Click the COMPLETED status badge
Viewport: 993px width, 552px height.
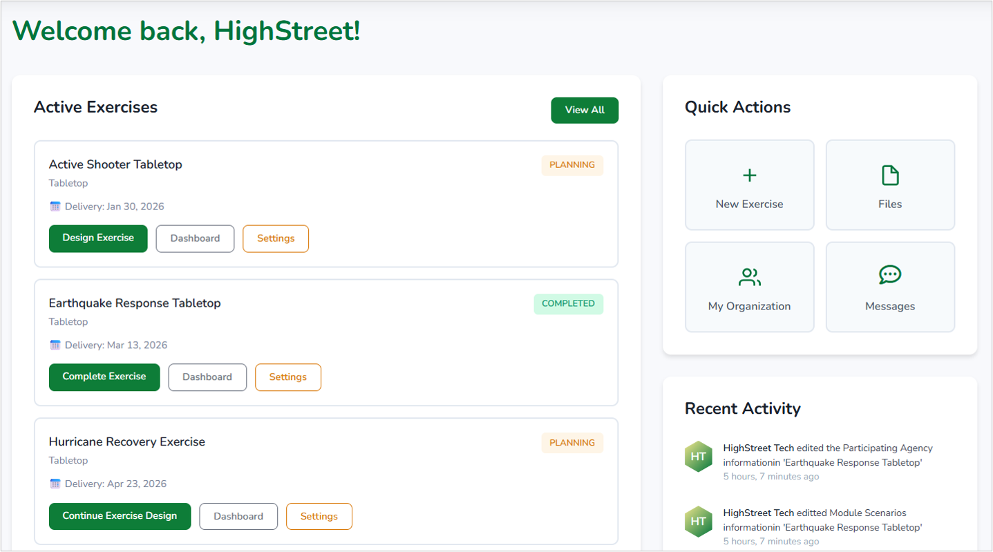pyautogui.click(x=568, y=304)
